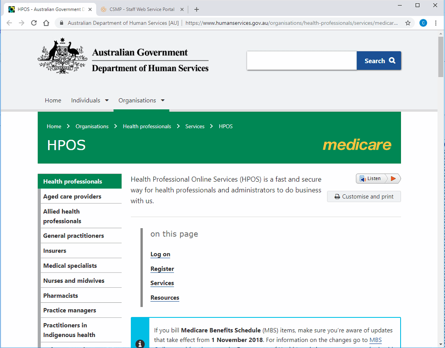Click the browser address bar URL
The image size is (445, 348).
click(291, 23)
